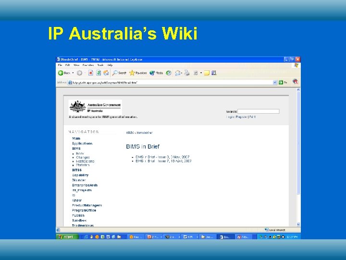Open the Sandbox navigation link

coord(79,221)
